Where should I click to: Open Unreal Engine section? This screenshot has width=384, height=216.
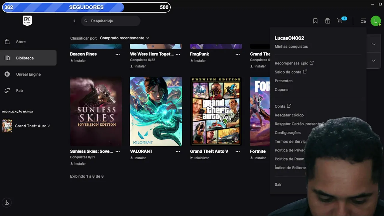pyautogui.click(x=28, y=74)
